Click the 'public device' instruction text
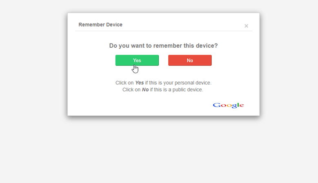 point(187,90)
